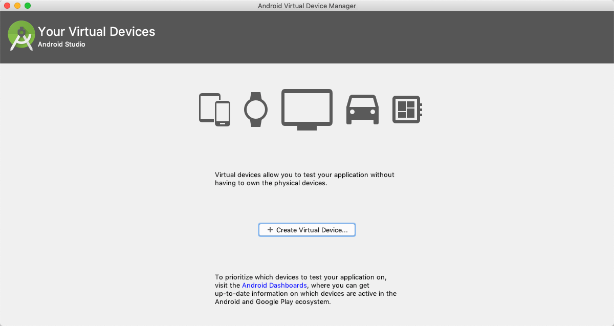Click the Android Studio logo icon
614x326 pixels.
21,36
